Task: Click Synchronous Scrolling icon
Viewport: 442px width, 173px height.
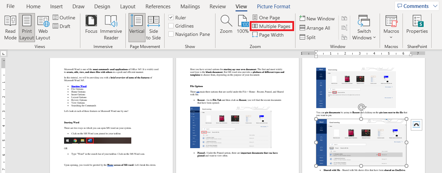Action: click(344, 28)
